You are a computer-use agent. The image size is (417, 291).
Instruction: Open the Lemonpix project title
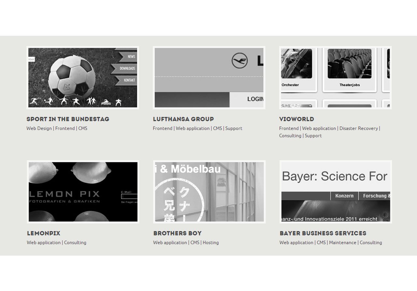click(44, 234)
